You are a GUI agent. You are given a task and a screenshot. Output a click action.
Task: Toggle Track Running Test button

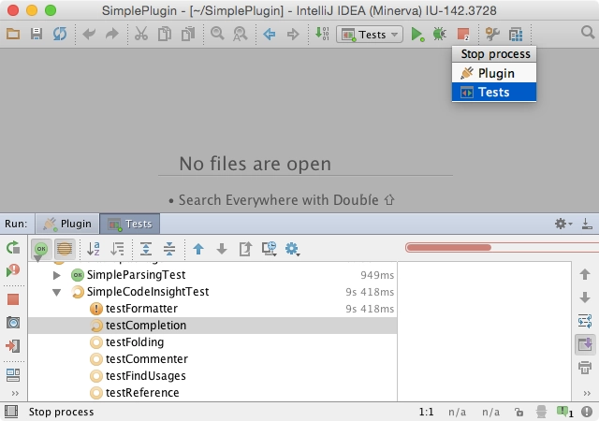65,249
